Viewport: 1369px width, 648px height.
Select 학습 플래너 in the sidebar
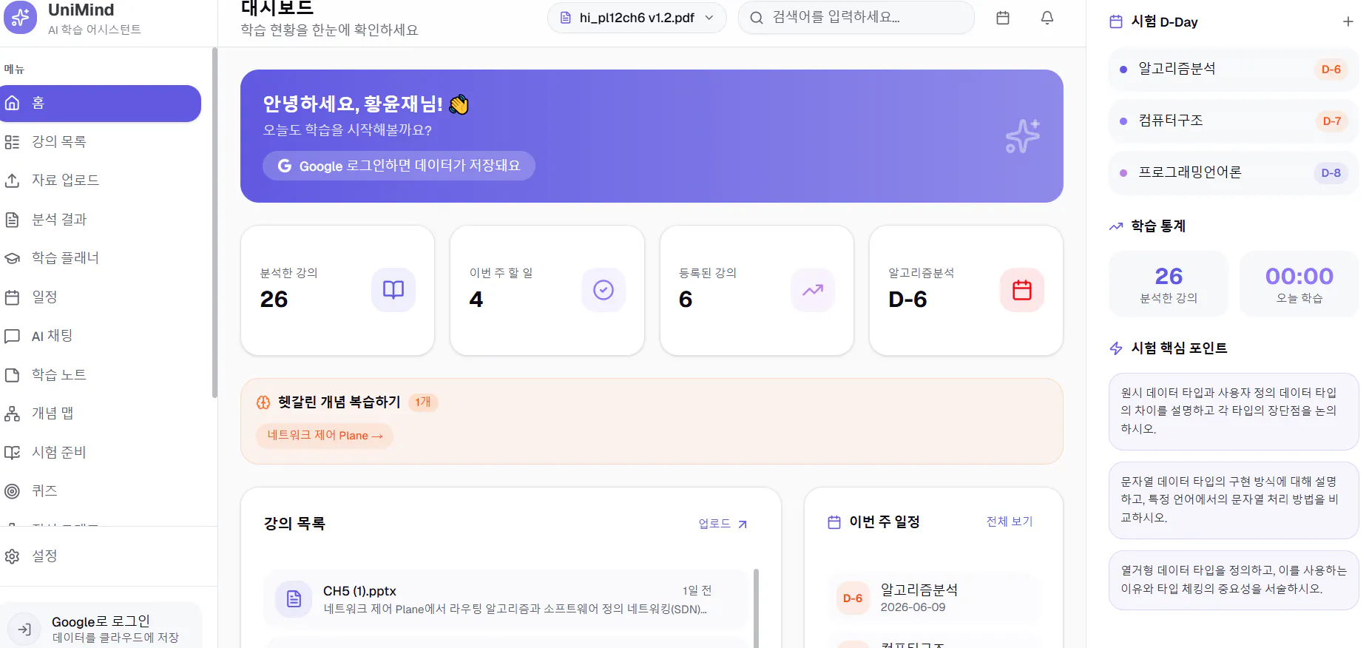[101, 258]
